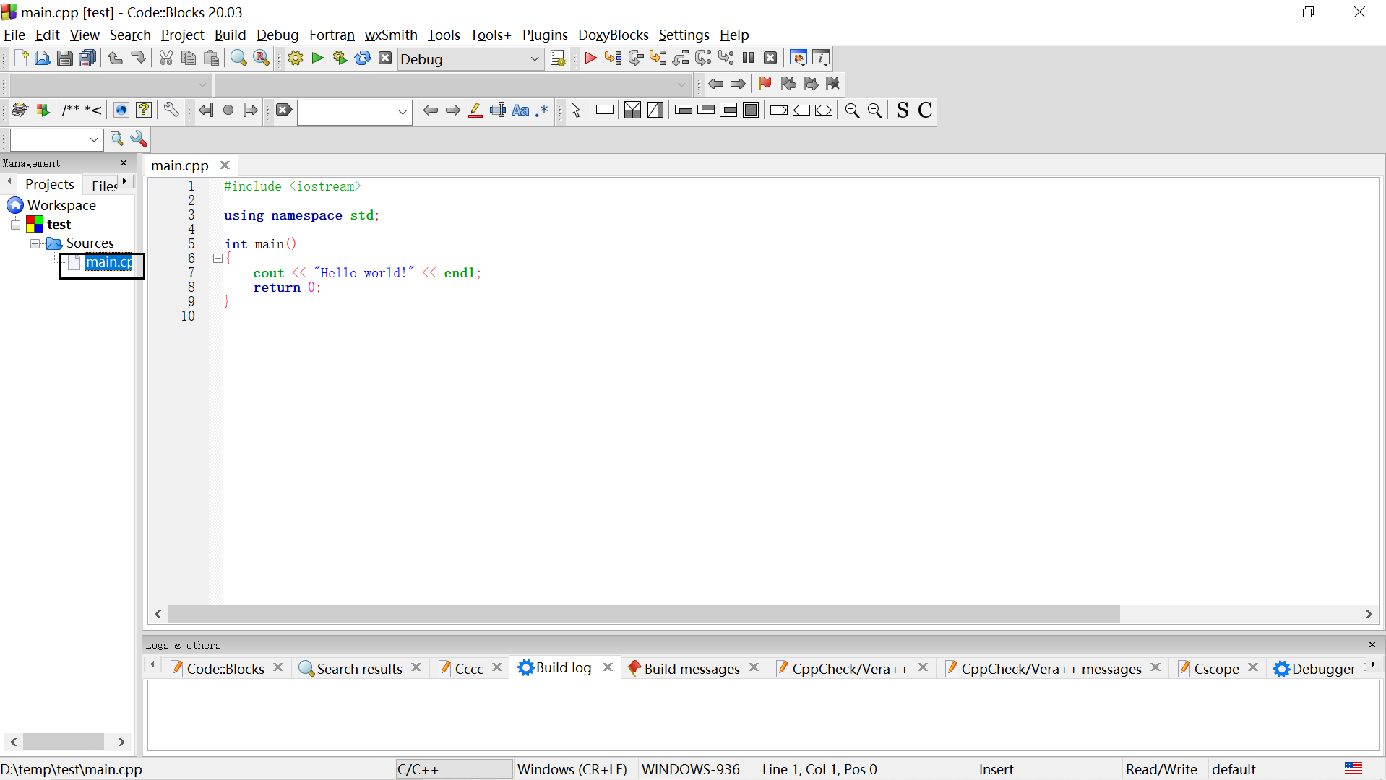
Task: Fold the main function code block
Action: (x=218, y=259)
